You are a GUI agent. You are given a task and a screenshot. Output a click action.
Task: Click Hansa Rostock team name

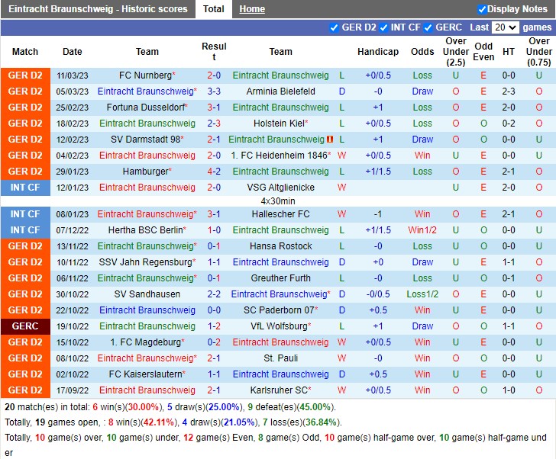280,246
